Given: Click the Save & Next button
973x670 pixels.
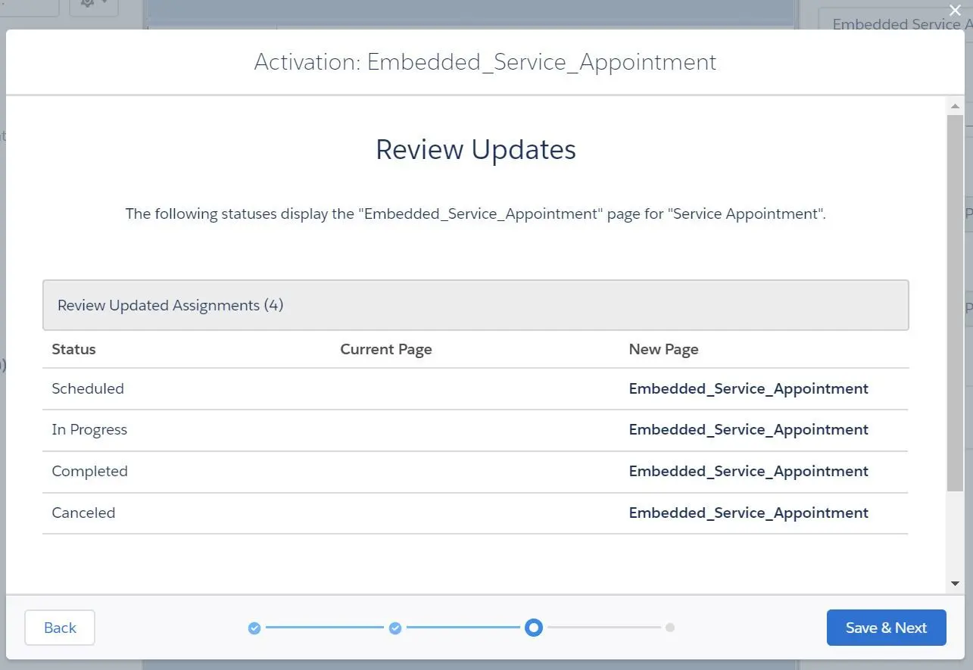Looking at the screenshot, I should [x=886, y=628].
